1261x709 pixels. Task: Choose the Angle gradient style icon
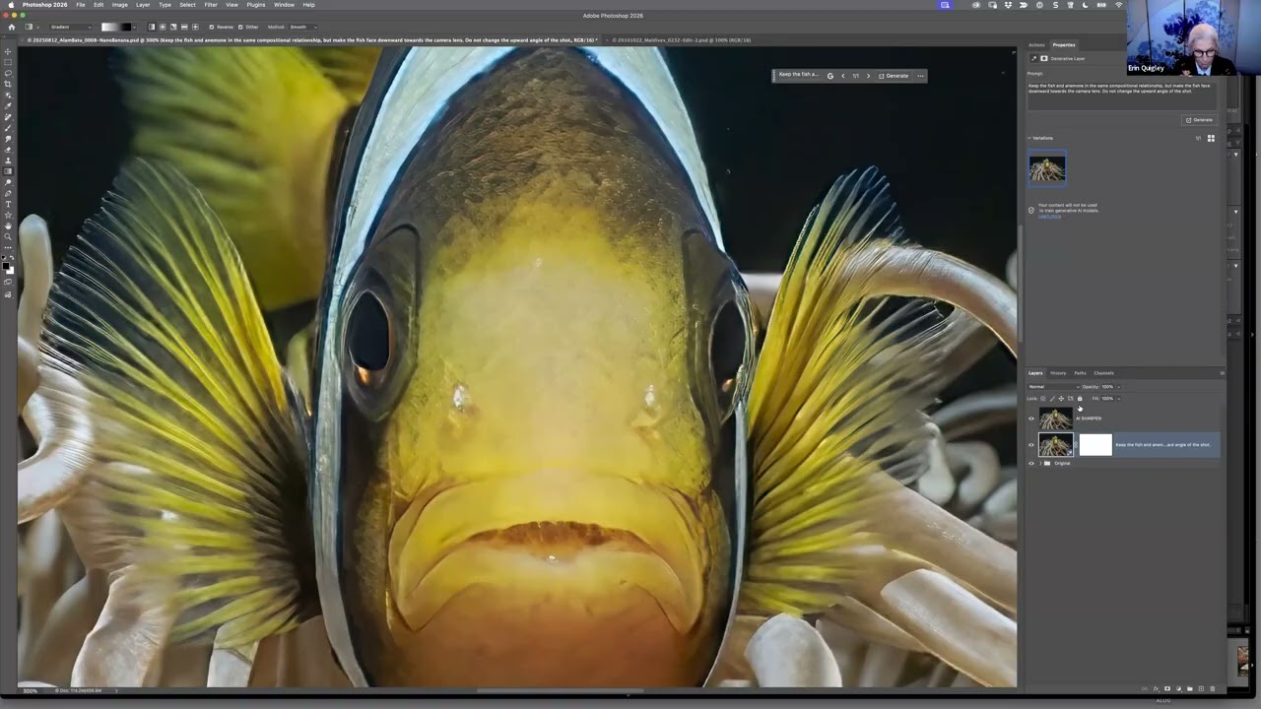tap(173, 28)
